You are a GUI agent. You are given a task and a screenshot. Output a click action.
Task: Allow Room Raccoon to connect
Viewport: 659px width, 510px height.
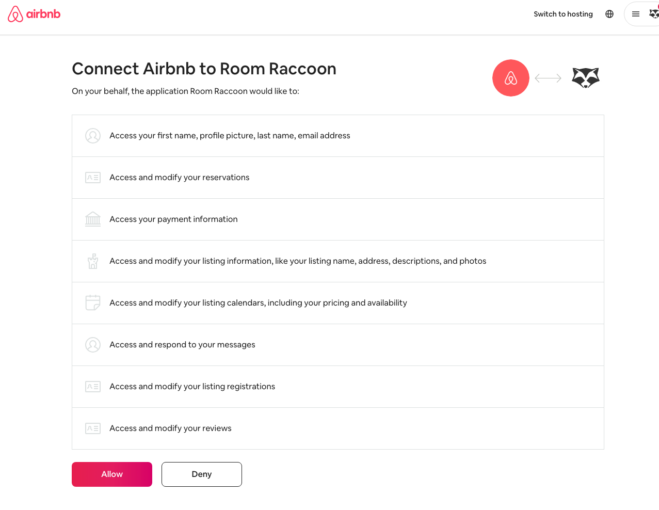pos(112,474)
